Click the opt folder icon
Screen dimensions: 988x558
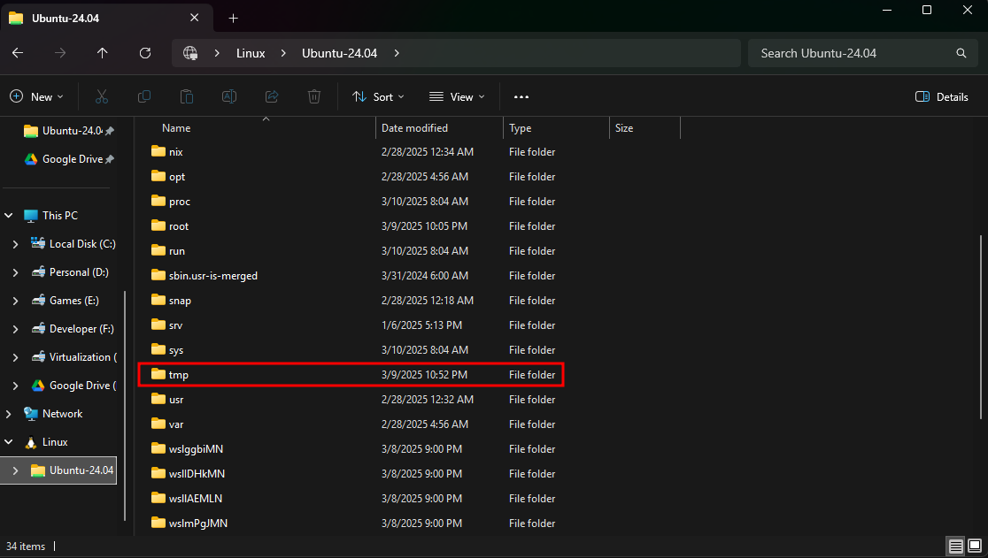pos(158,176)
